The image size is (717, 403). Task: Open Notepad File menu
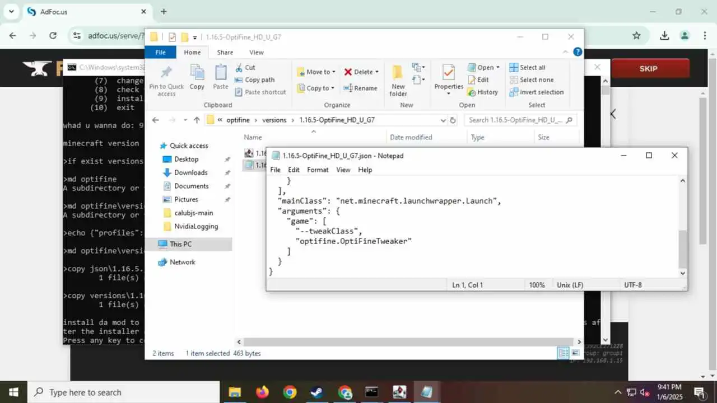pyautogui.click(x=275, y=170)
